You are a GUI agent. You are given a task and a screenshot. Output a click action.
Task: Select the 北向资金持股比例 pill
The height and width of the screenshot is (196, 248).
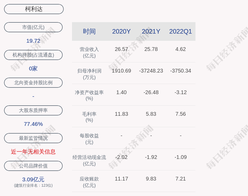coord(33,83)
